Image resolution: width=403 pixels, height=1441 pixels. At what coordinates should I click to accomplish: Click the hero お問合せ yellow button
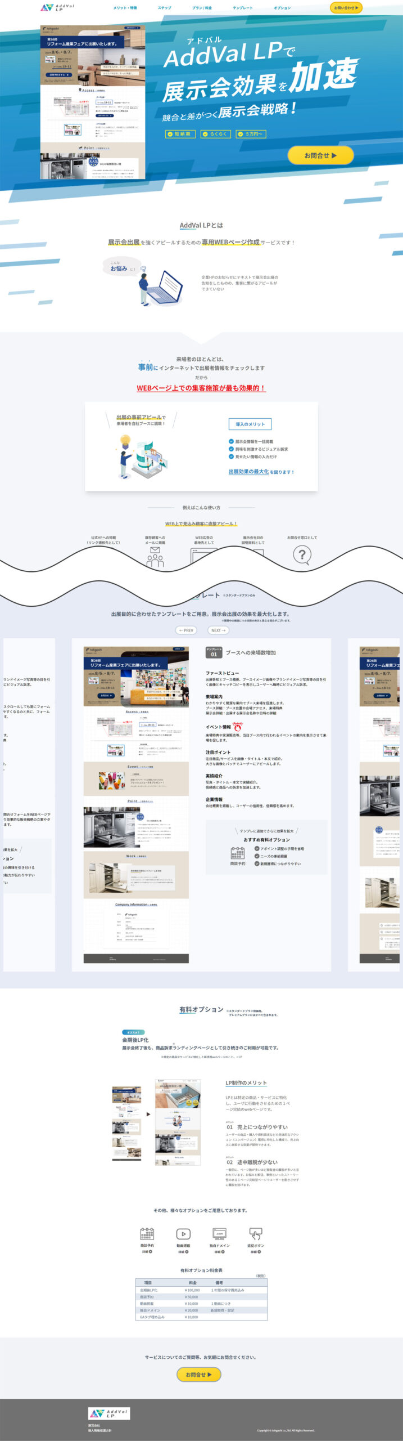point(320,155)
